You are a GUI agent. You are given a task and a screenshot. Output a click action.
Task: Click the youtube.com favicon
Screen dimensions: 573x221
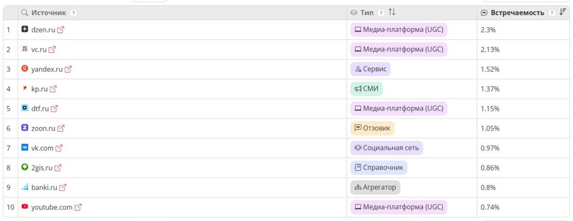tap(25, 207)
